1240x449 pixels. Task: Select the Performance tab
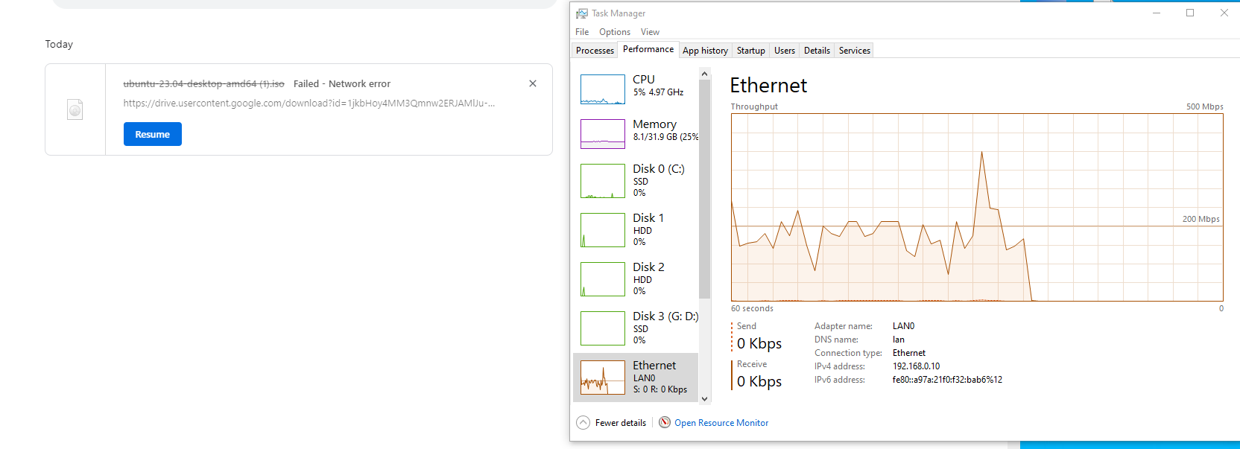pyautogui.click(x=648, y=49)
